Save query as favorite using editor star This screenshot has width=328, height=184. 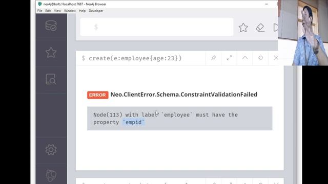tap(243, 28)
